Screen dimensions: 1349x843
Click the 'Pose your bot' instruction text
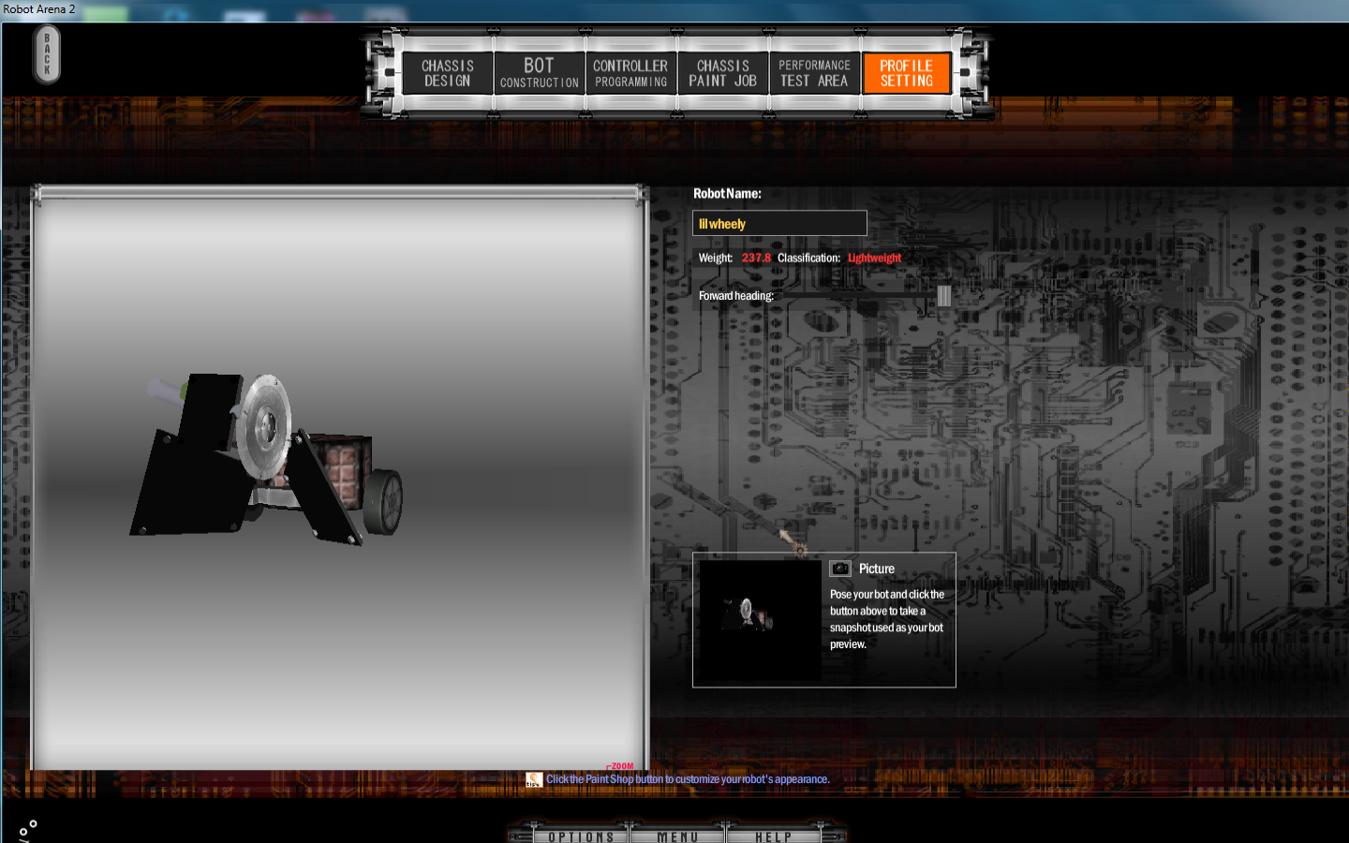[886, 619]
